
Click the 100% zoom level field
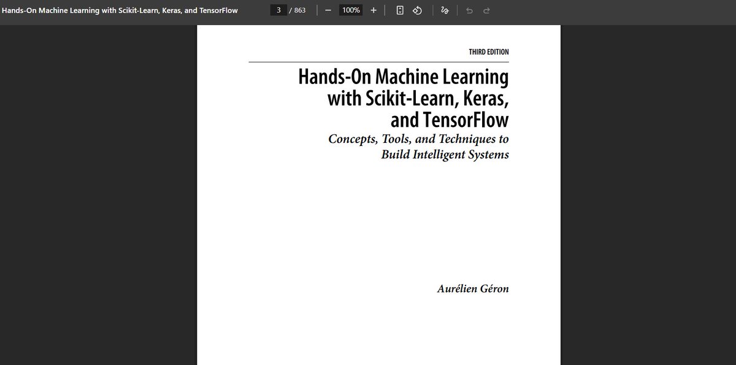point(351,10)
